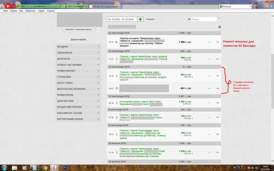This screenshot has height=171, width=274.
Task: Open the СТРАХОВКИ sidebar item
Action: coord(78,77)
